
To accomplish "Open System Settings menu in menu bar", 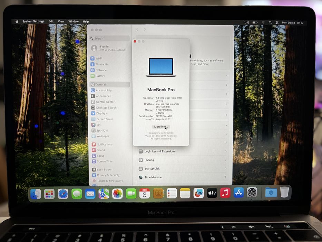I will (33, 21).
